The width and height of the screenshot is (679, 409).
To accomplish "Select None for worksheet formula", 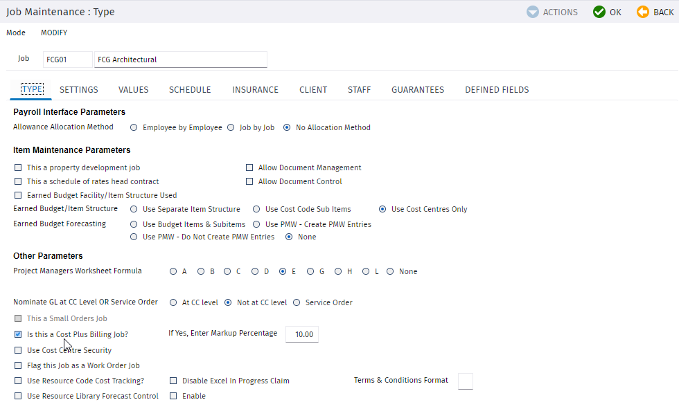I will [390, 271].
